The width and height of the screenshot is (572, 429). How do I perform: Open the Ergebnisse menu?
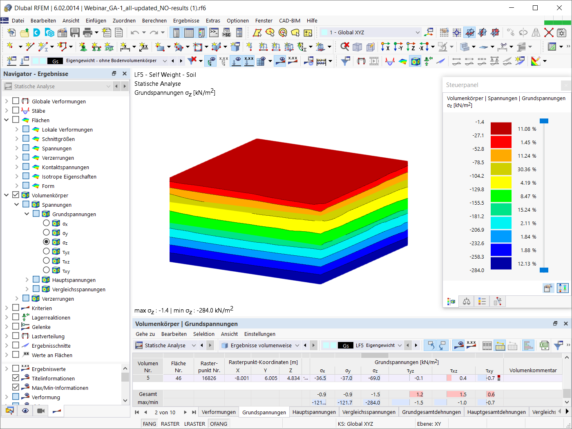click(186, 20)
